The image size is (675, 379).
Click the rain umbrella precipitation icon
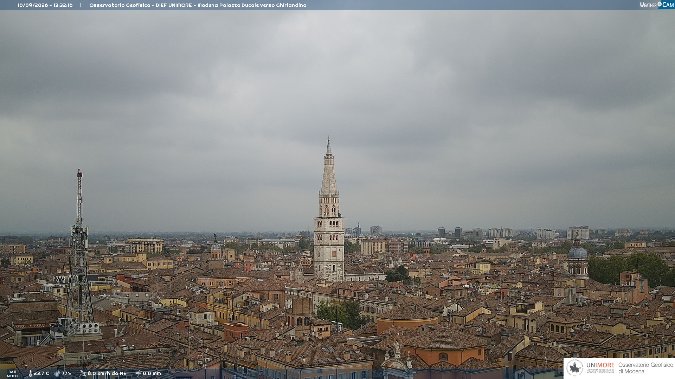coord(139,373)
